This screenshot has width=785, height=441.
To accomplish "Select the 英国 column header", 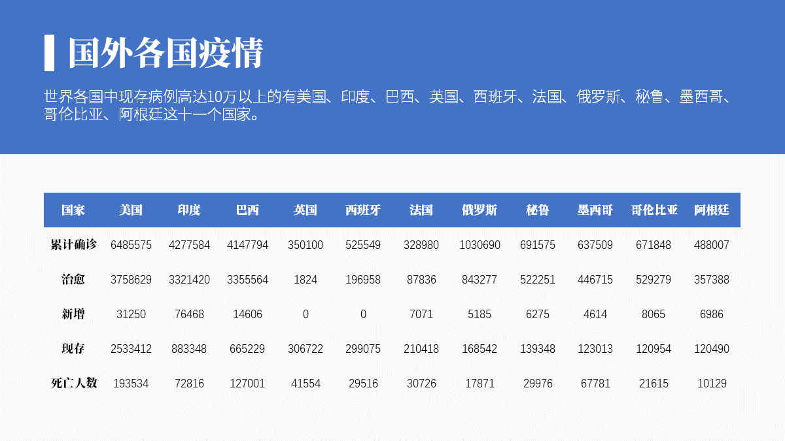I will 305,210.
